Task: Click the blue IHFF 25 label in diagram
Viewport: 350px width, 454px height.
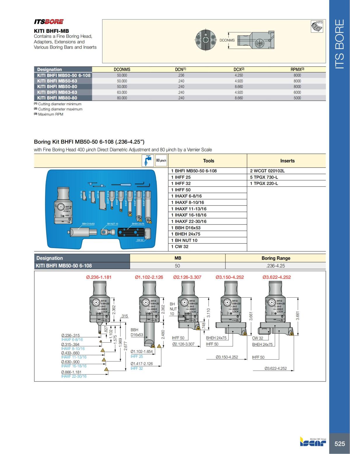Action: coord(137,356)
